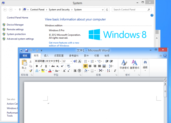Image resolution: width=171 pixels, height=123 pixels.
Task: Open System protection link
Action: click(16, 34)
